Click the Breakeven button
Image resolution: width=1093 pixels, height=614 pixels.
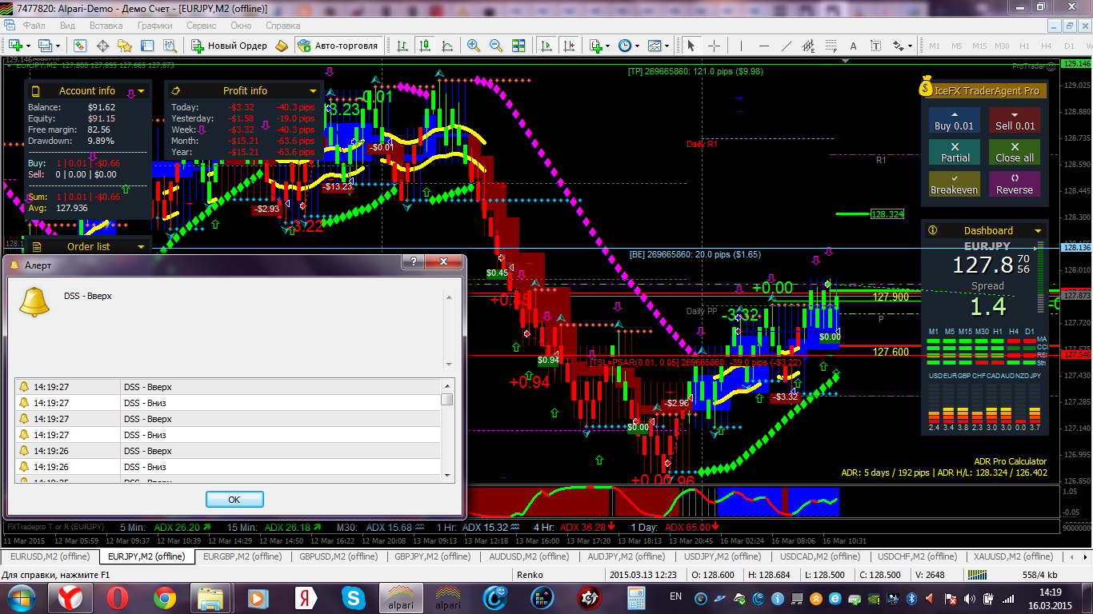point(955,184)
